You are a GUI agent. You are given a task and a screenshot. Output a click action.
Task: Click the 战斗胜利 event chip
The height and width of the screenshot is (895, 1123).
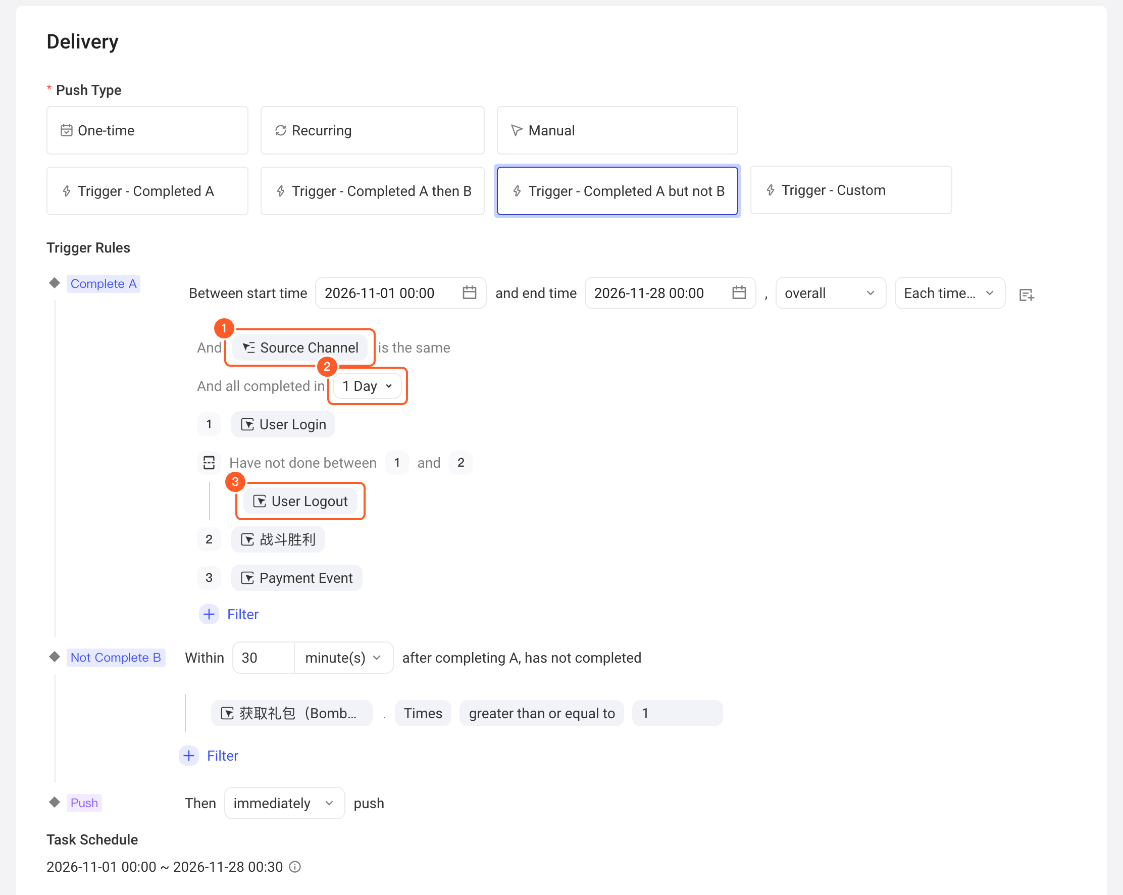coord(278,539)
